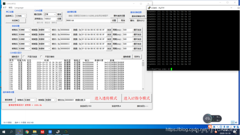
Task: Open the Language menu
Action: point(19,8)
